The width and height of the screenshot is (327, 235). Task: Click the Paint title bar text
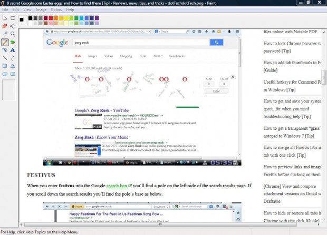coord(111,3)
